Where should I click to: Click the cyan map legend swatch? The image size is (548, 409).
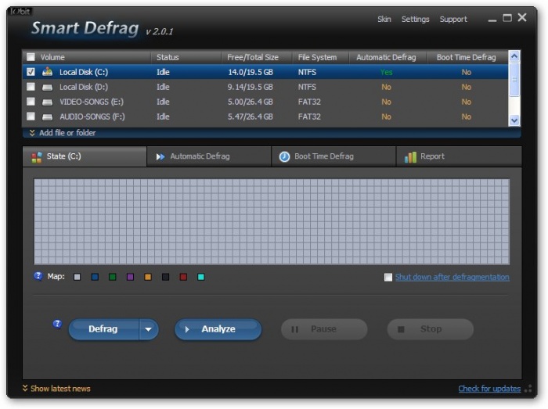click(201, 277)
